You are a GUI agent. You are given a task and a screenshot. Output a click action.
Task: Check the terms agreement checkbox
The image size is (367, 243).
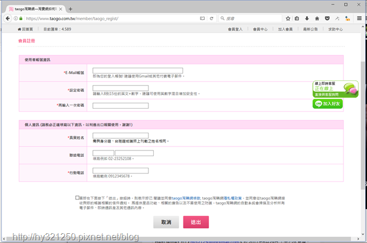77,198
